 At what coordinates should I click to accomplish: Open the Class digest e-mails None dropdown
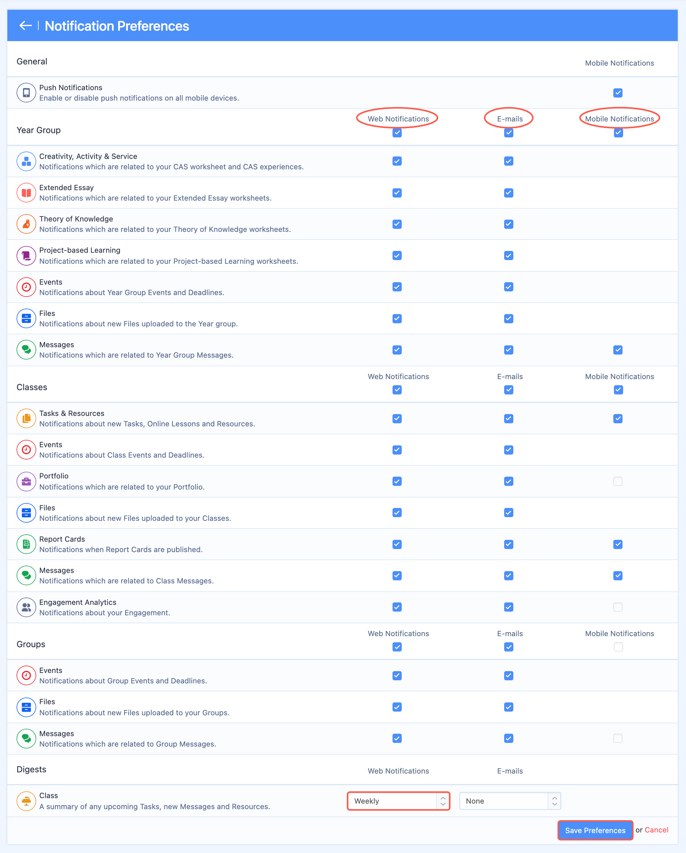click(510, 801)
